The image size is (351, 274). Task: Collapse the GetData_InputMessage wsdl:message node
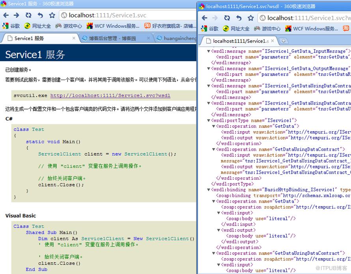pos(208,51)
